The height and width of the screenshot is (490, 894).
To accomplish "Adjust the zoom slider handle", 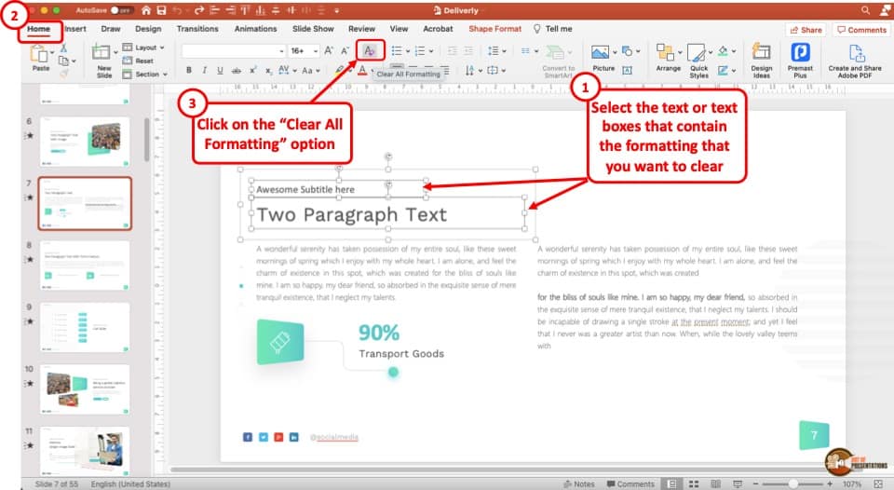I will [793, 483].
